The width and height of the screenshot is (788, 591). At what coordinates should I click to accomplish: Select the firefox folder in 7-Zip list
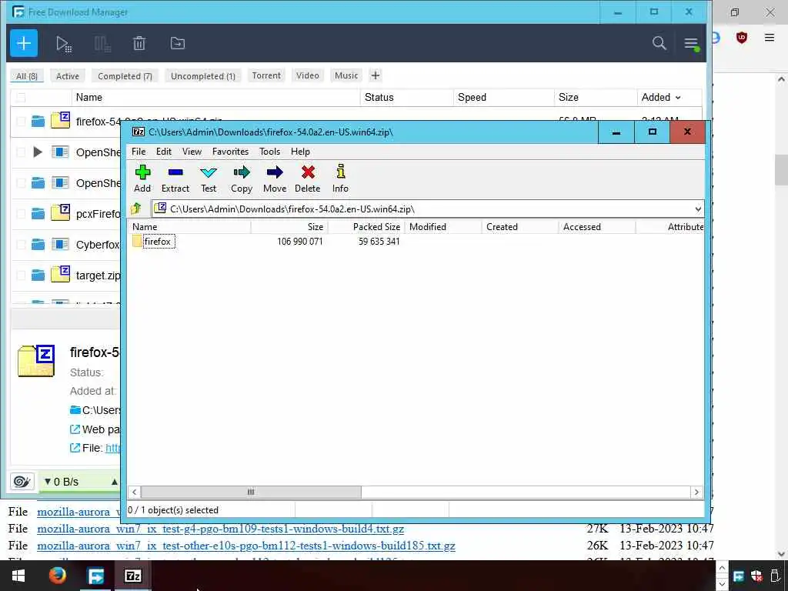157,241
